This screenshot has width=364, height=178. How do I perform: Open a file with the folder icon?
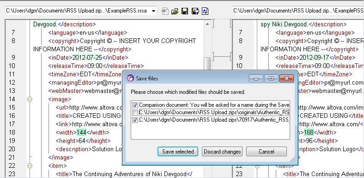point(175,11)
